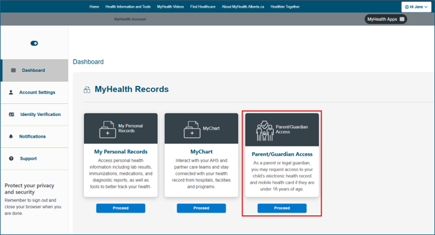
Task: Click the Dashboard grid icon in sidebar
Action: [13, 70]
